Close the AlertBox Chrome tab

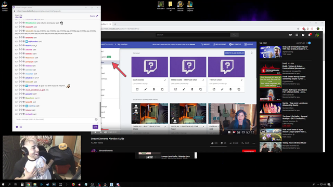pos(110,24)
